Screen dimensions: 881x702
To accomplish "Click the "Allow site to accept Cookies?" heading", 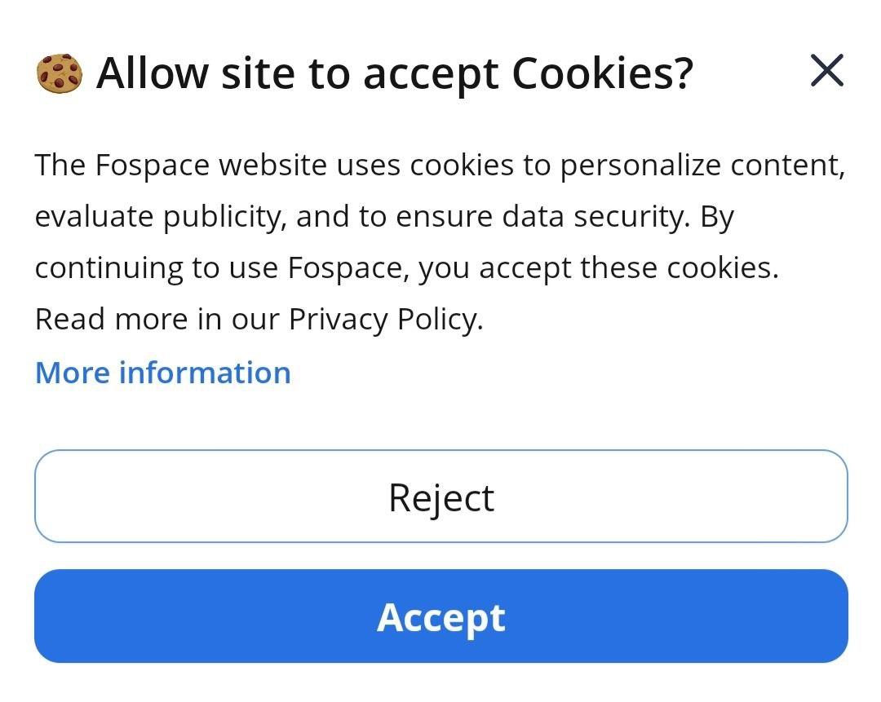I will coord(394,73).
